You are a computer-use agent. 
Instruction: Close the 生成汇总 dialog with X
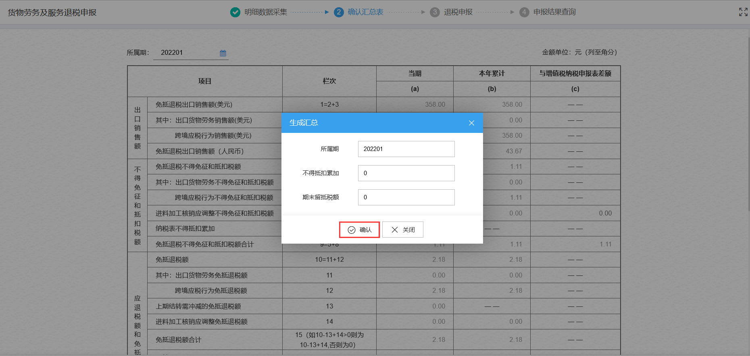pos(471,123)
